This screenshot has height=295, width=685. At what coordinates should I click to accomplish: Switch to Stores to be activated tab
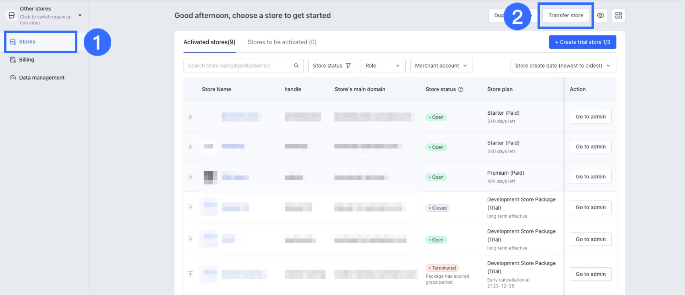tap(282, 42)
